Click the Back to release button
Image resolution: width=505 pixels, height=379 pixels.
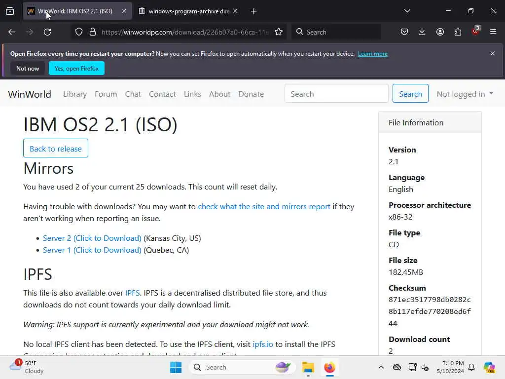(x=56, y=148)
